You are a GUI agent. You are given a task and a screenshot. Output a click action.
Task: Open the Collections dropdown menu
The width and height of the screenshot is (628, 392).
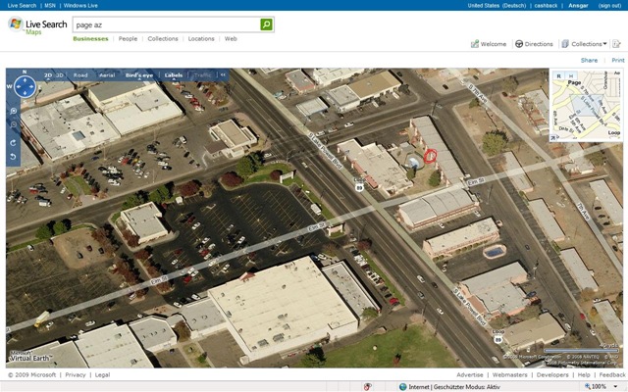(x=605, y=44)
